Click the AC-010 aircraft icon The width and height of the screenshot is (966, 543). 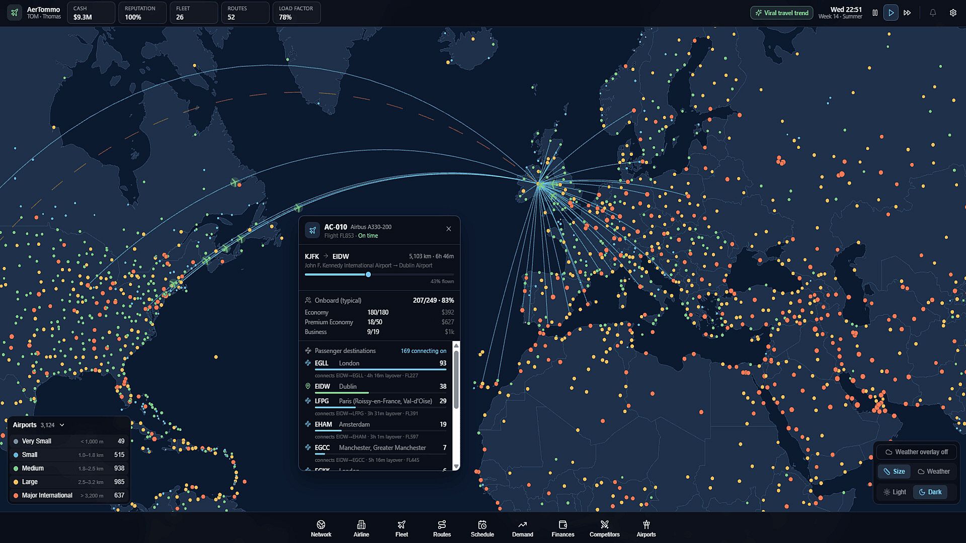pos(312,230)
